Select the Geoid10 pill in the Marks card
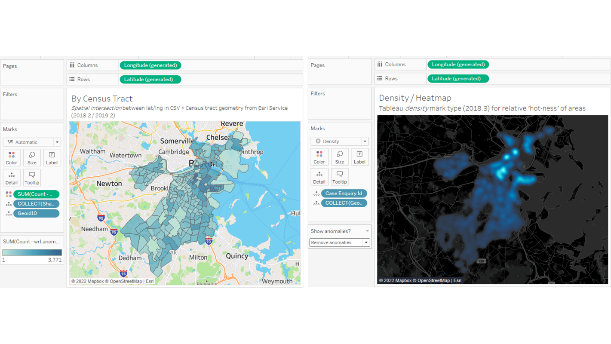This screenshot has width=611, height=344. 36,213
